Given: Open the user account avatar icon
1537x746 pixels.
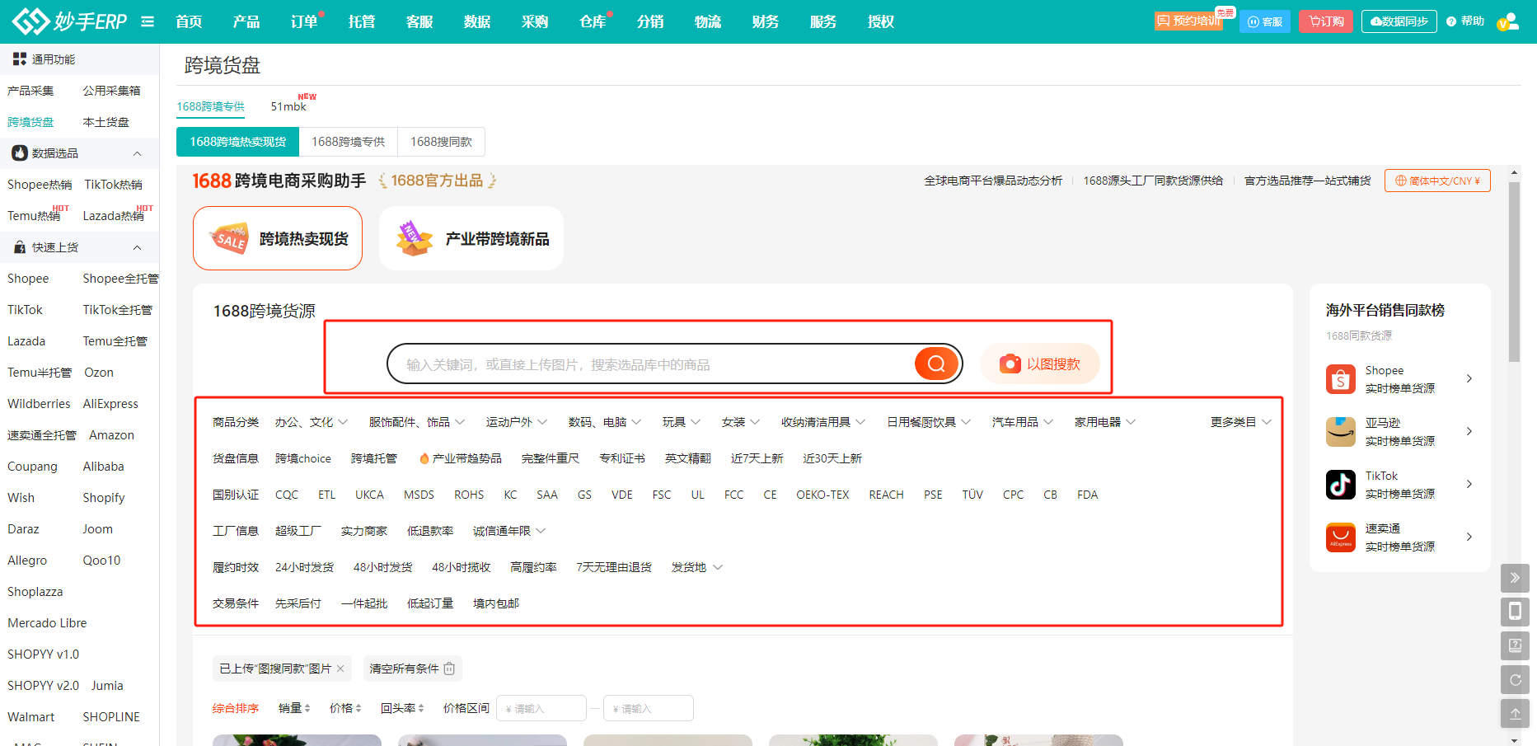Looking at the screenshot, I should [1507, 21].
